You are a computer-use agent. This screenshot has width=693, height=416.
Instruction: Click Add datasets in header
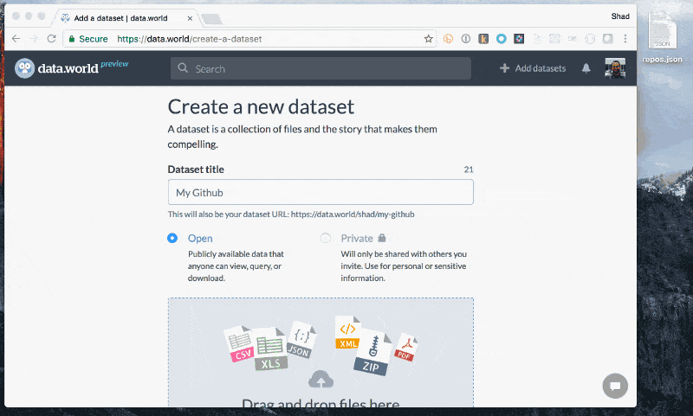click(x=533, y=68)
